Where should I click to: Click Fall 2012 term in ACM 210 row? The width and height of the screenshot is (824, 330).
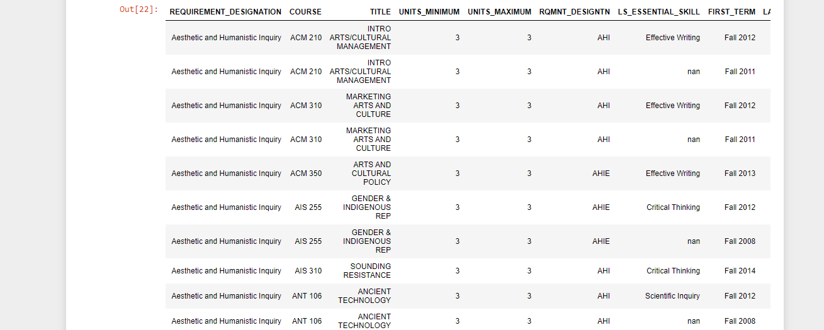(x=740, y=38)
